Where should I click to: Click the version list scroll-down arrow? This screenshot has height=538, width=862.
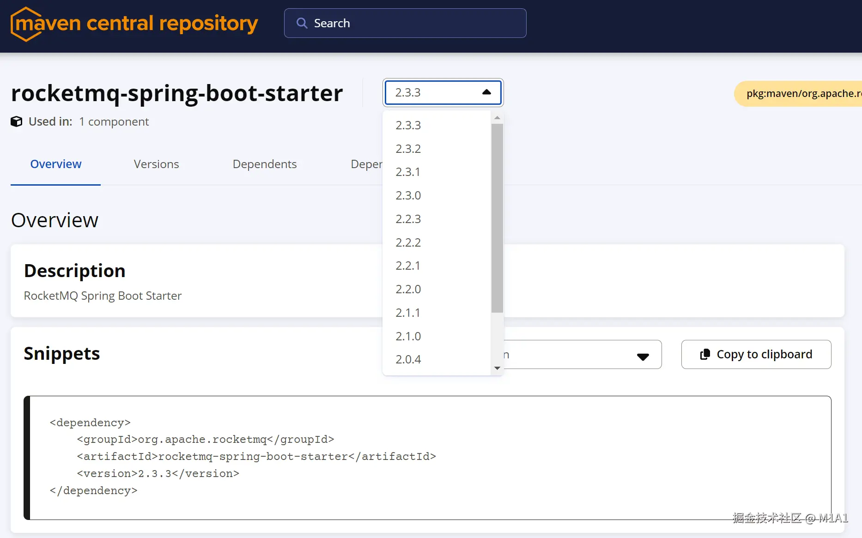pyautogui.click(x=497, y=368)
